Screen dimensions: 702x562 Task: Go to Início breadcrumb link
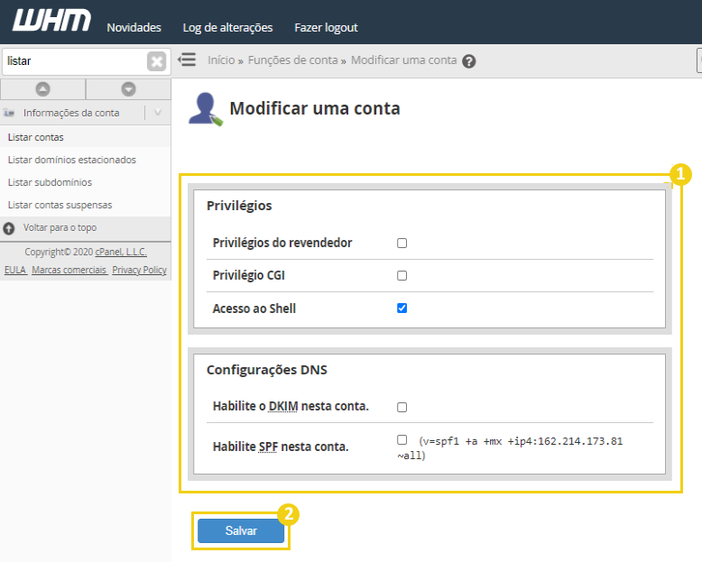click(x=221, y=60)
